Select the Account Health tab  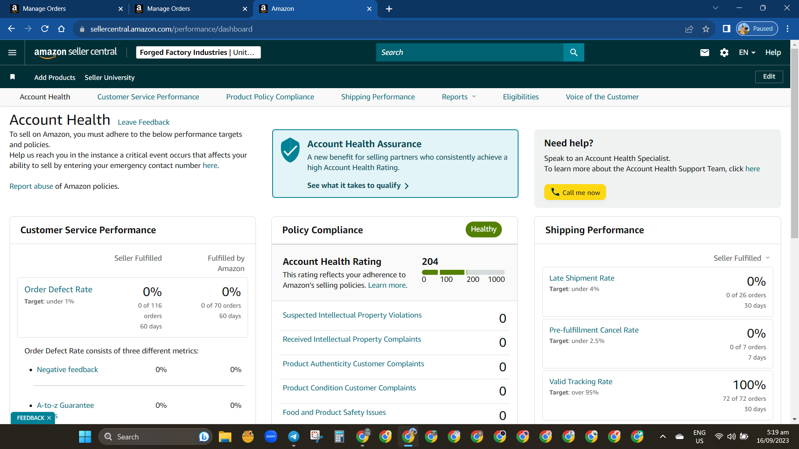[45, 97]
